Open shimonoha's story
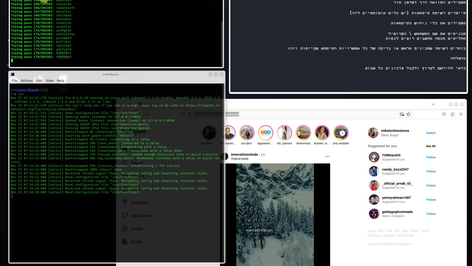Viewport: 472px width, 266px height. (x=303, y=133)
